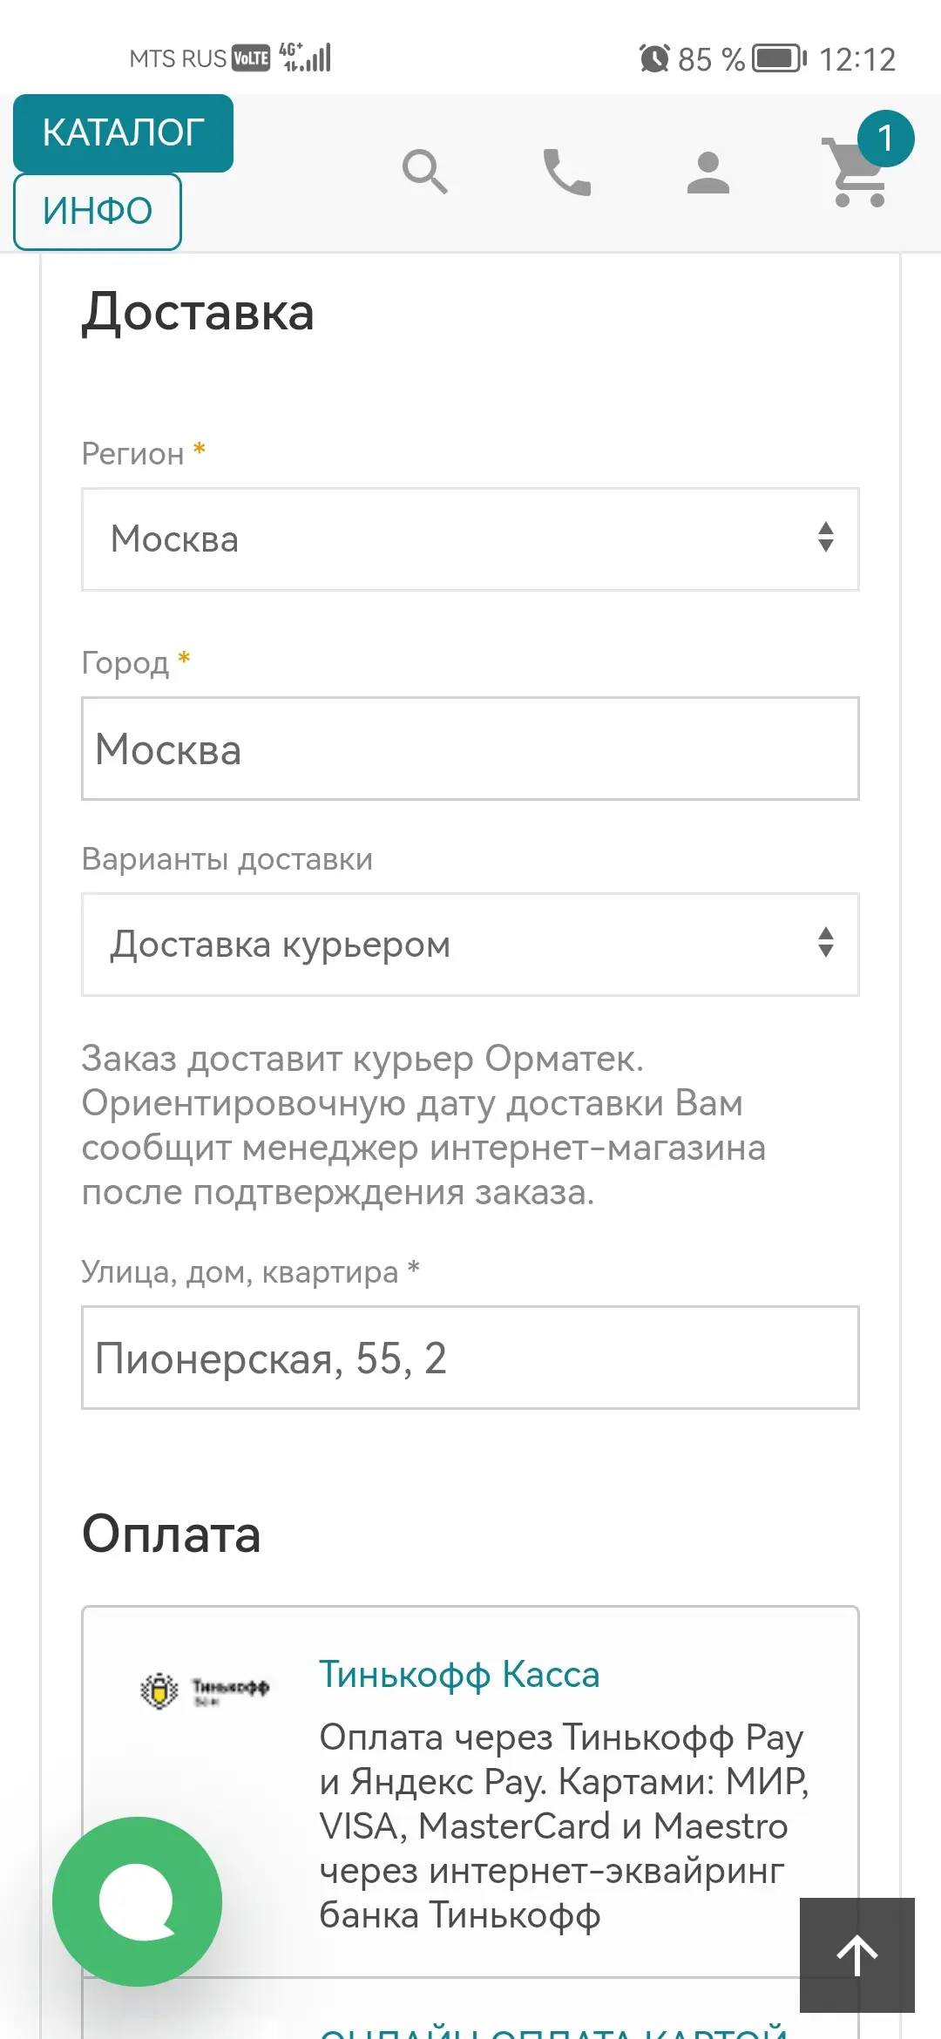Open the user account profile icon
This screenshot has width=941, height=2039.
pyautogui.click(x=707, y=172)
